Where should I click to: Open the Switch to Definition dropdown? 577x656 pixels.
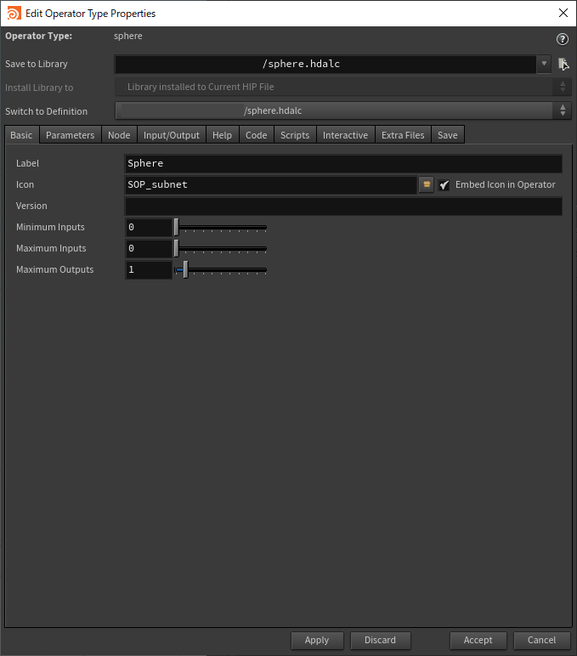coord(343,110)
